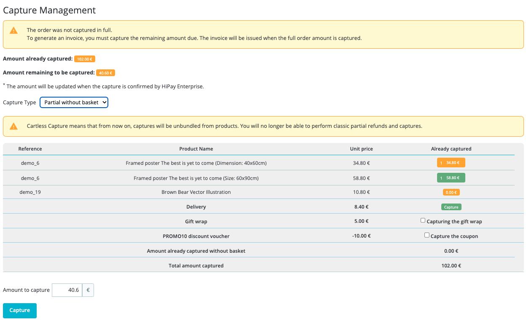
Task: Click the orange 0.00 € badge in the demo_19 row
Action: pyautogui.click(x=451, y=192)
